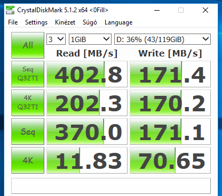Select the Seq write value 171.1
The height and width of the screenshot is (196, 222).
pyautogui.click(x=170, y=132)
